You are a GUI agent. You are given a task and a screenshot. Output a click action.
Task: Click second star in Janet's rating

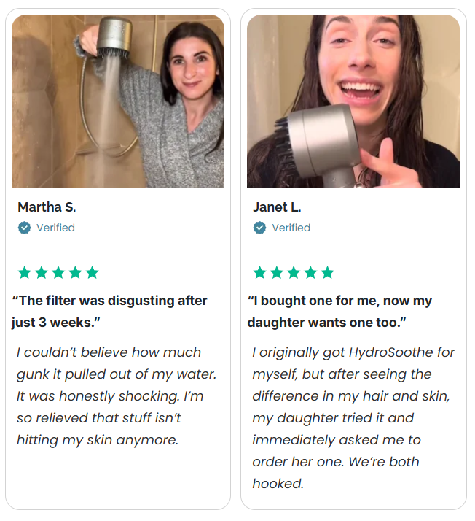point(277,272)
